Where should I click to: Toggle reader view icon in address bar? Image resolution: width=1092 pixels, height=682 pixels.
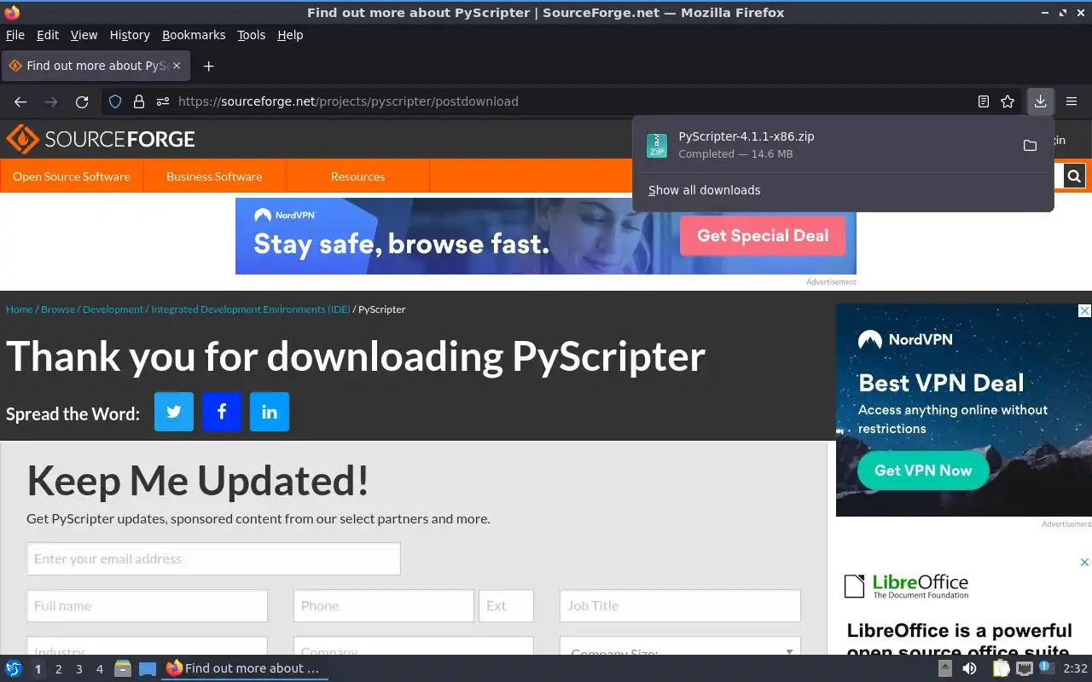coord(984,101)
